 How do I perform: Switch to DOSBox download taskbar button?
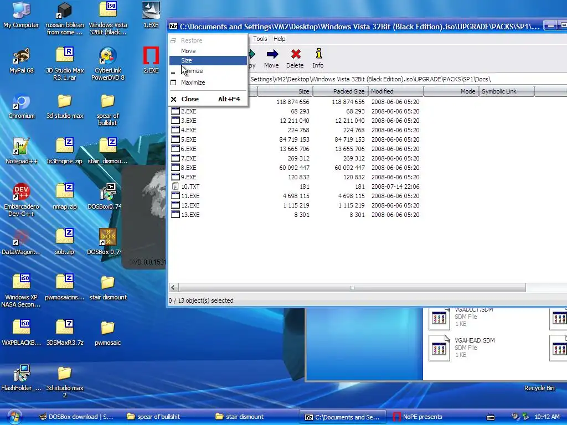pos(76,417)
